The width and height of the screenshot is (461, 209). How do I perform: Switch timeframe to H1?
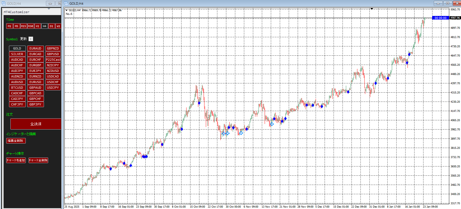(38, 26)
